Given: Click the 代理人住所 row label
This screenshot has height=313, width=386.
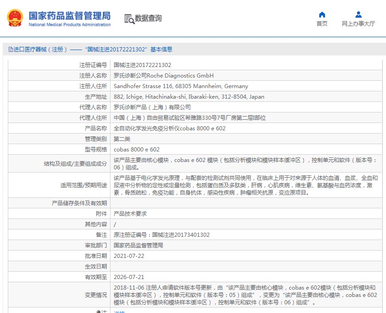Looking at the screenshot, I should 93,118.
